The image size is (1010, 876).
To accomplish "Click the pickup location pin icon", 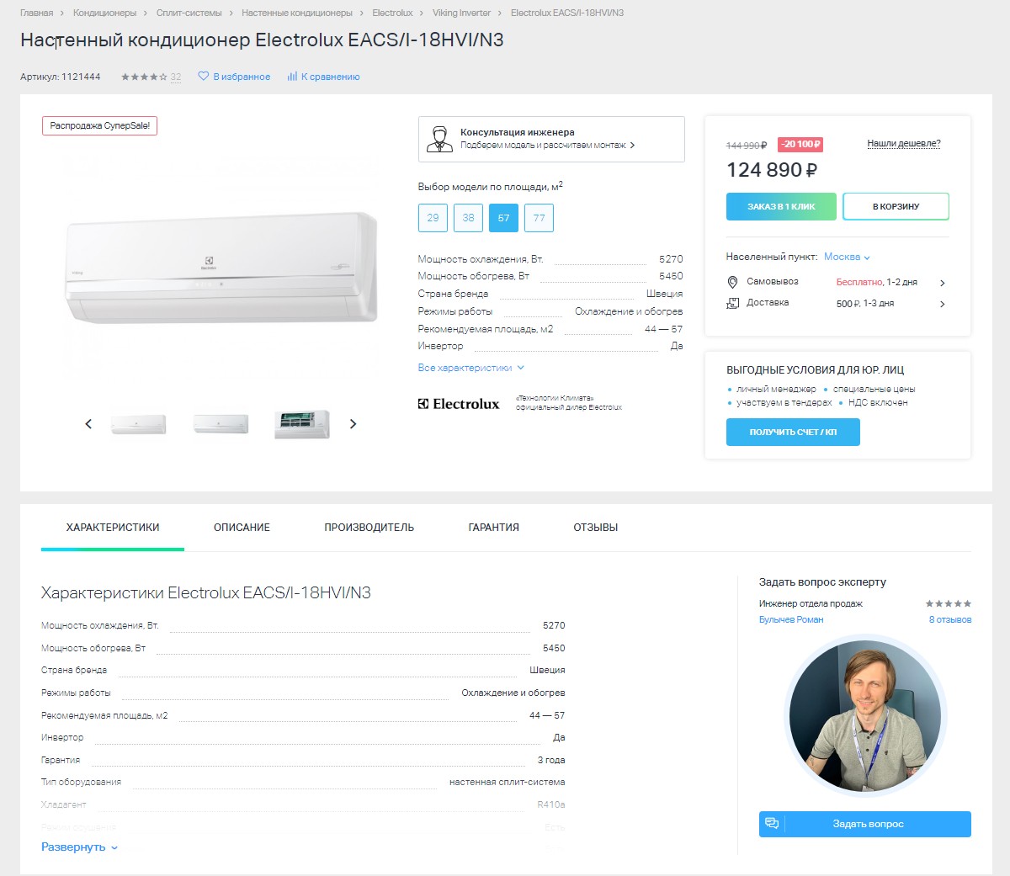I will point(732,283).
